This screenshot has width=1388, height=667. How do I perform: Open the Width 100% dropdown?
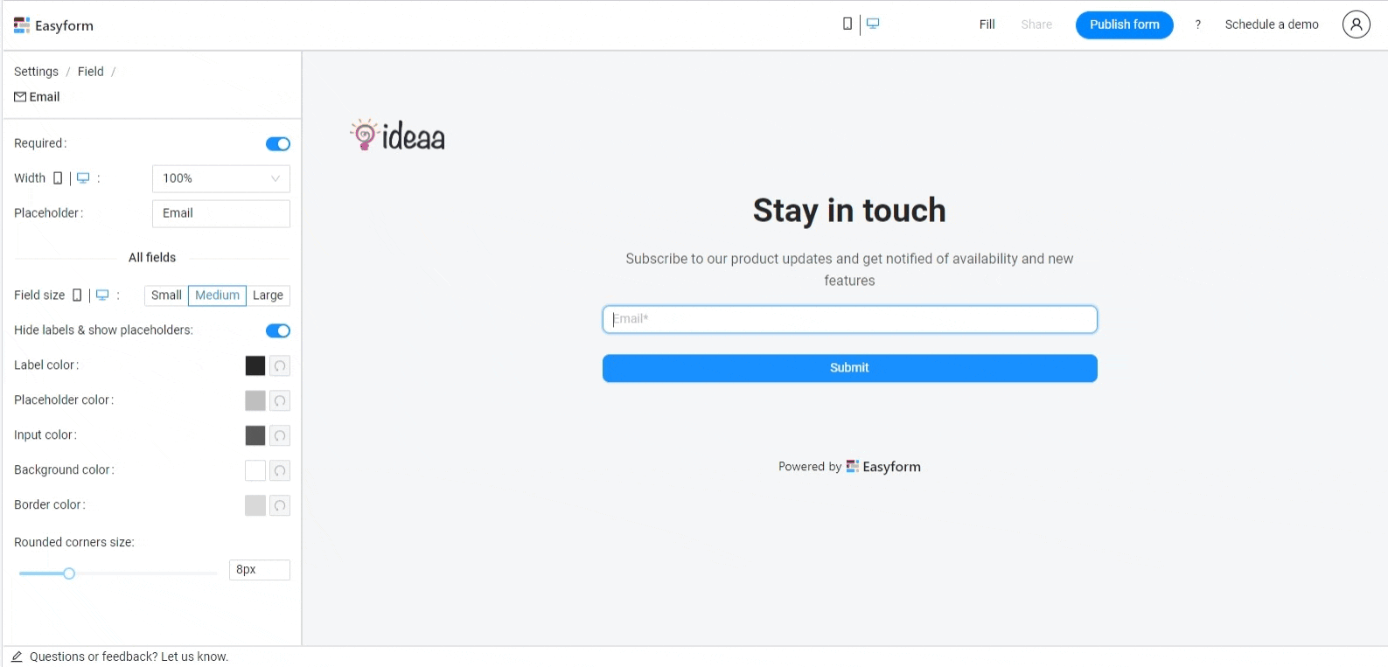click(x=220, y=178)
